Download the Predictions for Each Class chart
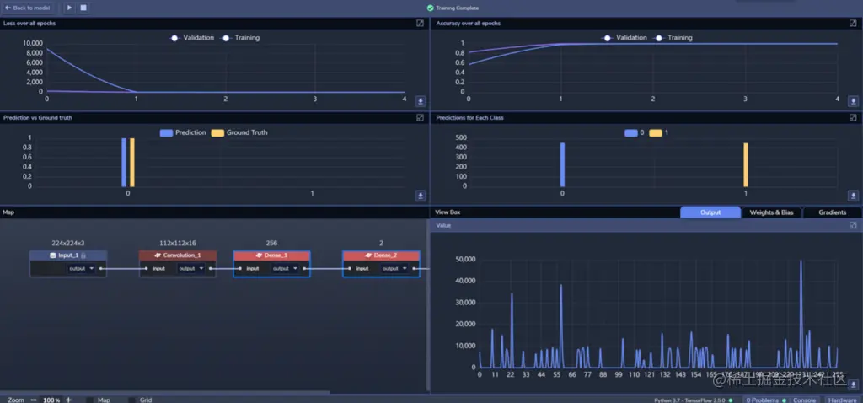 click(853, 196)
